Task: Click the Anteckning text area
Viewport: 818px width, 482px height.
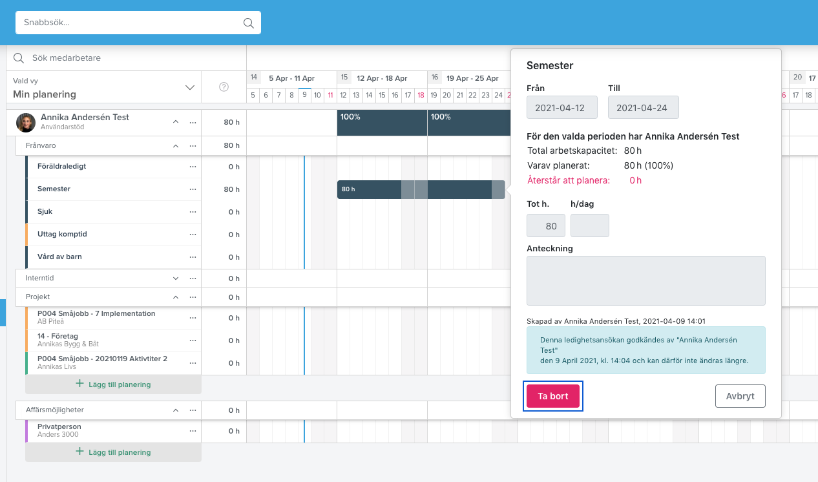Action: pyautogui.click(x=646, y=280)
